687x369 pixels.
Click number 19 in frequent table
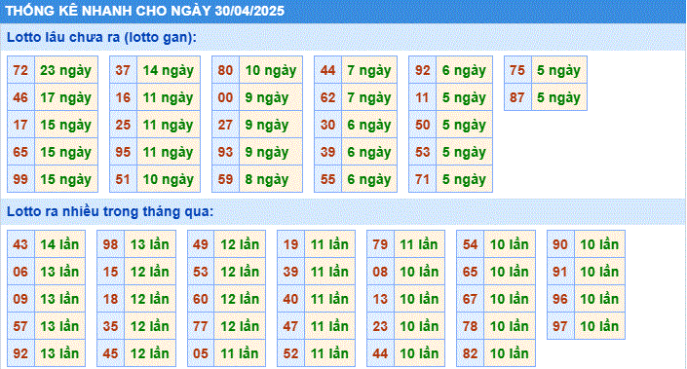[x=290, y=244]
